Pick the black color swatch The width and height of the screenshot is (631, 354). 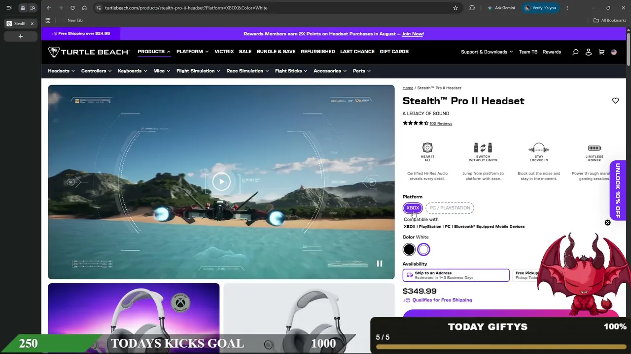409,250
